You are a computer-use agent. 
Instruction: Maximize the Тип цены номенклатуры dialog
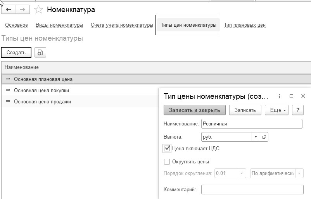(292, 96)
